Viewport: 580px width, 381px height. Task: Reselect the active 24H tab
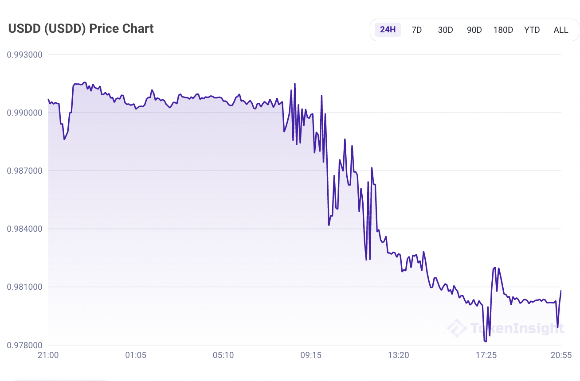coord(387,29)
